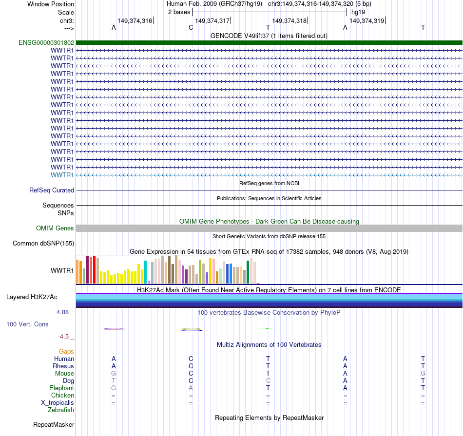The width and height of the screenshot is (463, 436).
Task: Click the 2 bases scale bar label
Action: tap(179, 12)
